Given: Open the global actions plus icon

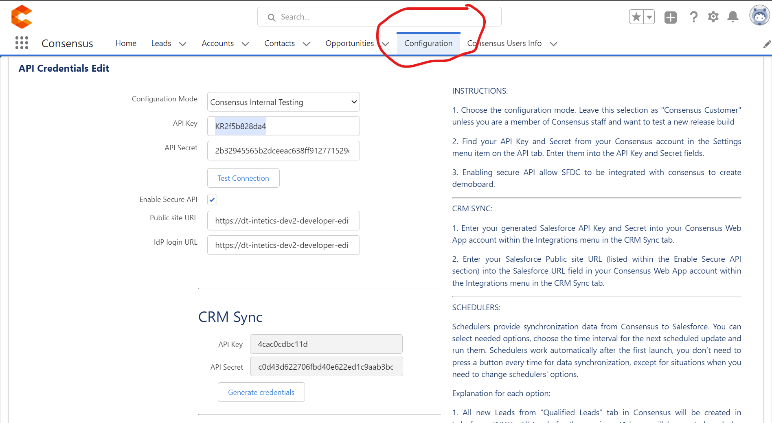Looking at the screenshot, I should [x=671, y=17].
